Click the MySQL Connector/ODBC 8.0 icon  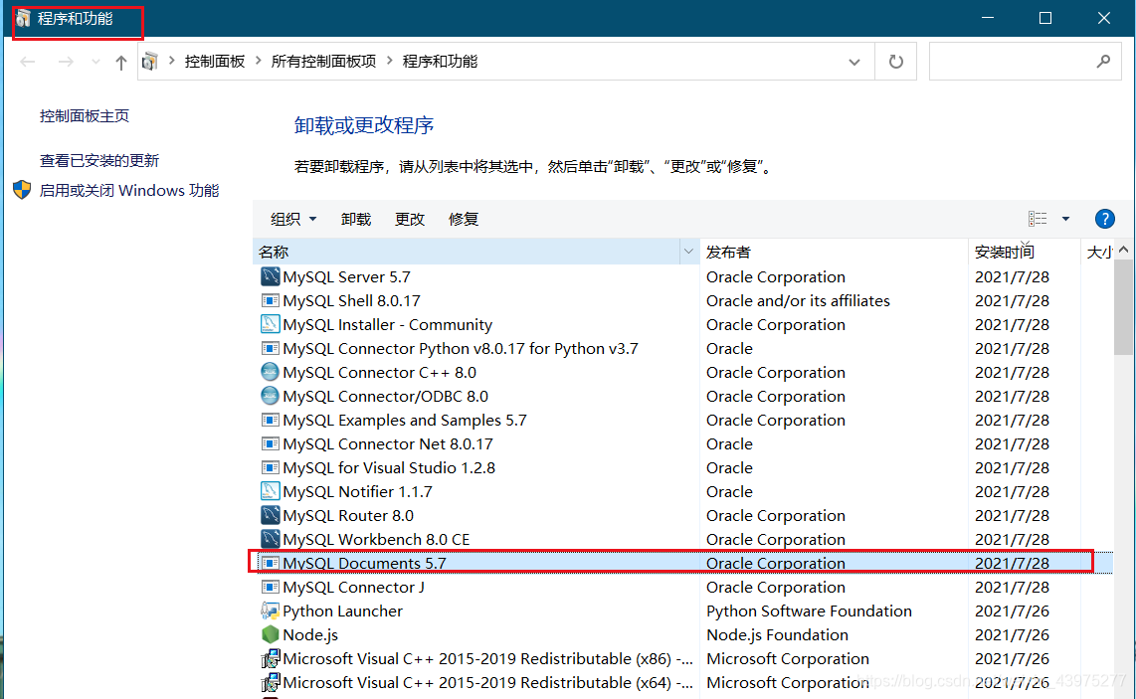point(270,396)
